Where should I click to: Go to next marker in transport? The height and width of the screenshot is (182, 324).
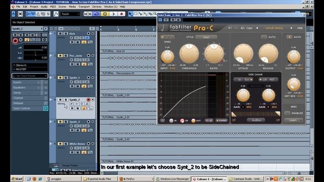(90, 14)
